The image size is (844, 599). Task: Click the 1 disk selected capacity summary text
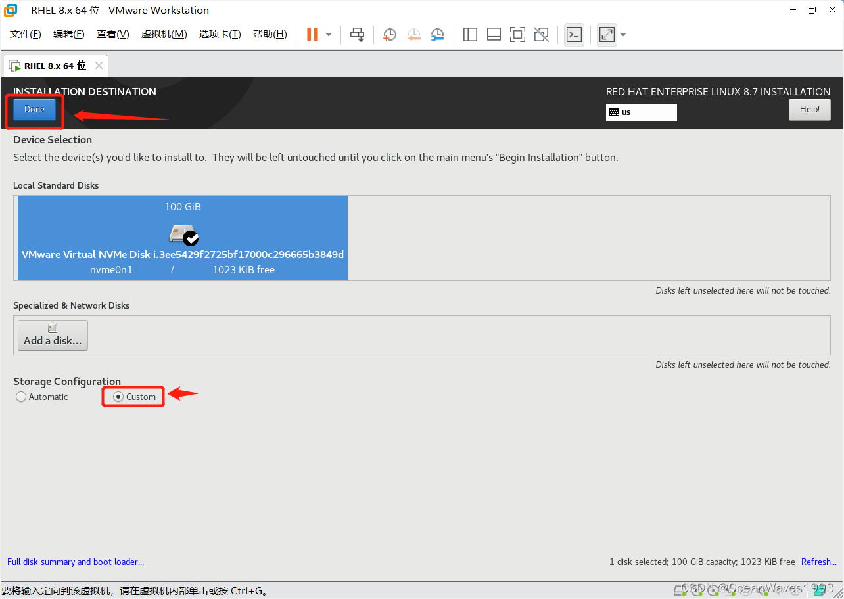pyautogui.click(x=702, y=562)
